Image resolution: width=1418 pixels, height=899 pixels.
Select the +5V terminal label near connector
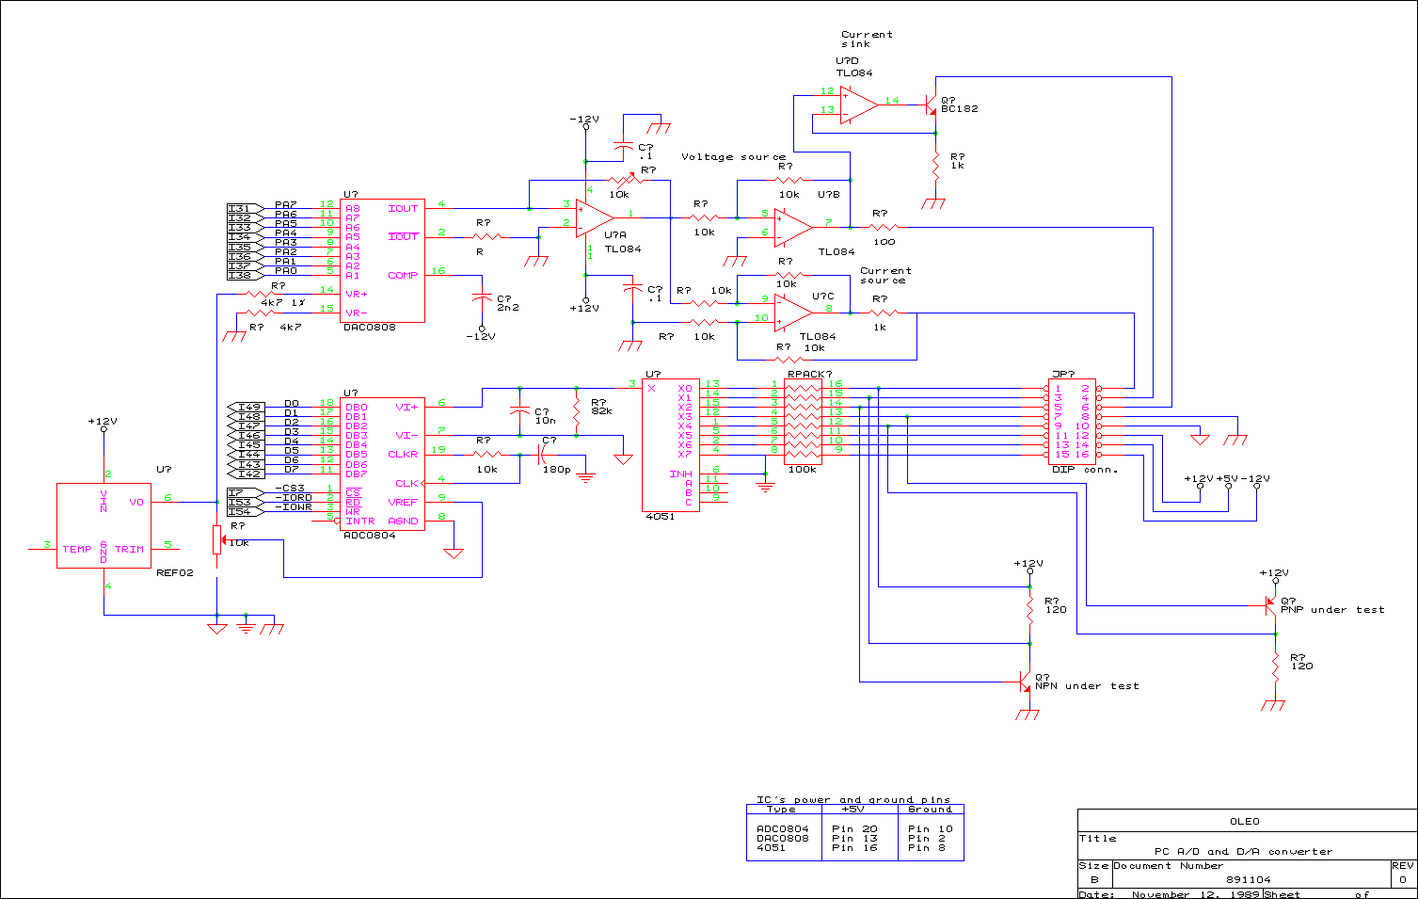point(1227,478)
